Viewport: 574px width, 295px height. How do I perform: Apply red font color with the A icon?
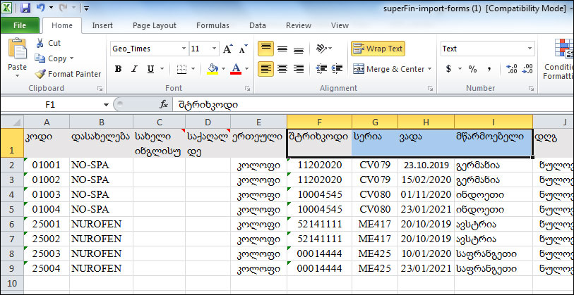click(236, 68)
